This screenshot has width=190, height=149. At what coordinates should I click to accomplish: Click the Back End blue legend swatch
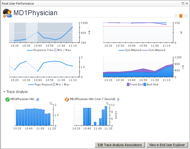coord(145,84)
